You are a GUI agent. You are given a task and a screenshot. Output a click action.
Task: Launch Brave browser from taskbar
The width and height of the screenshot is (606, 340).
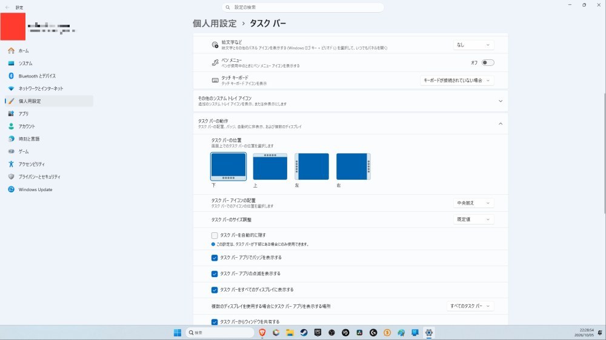coord(262,333)
